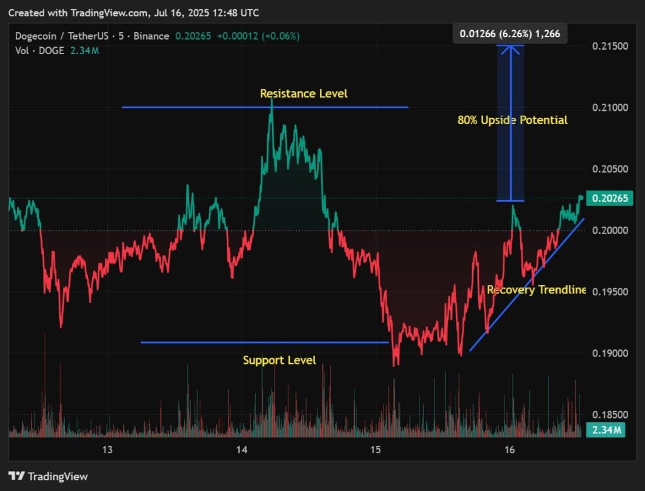Click the TradingView logo icon

(x=16, y=476)
